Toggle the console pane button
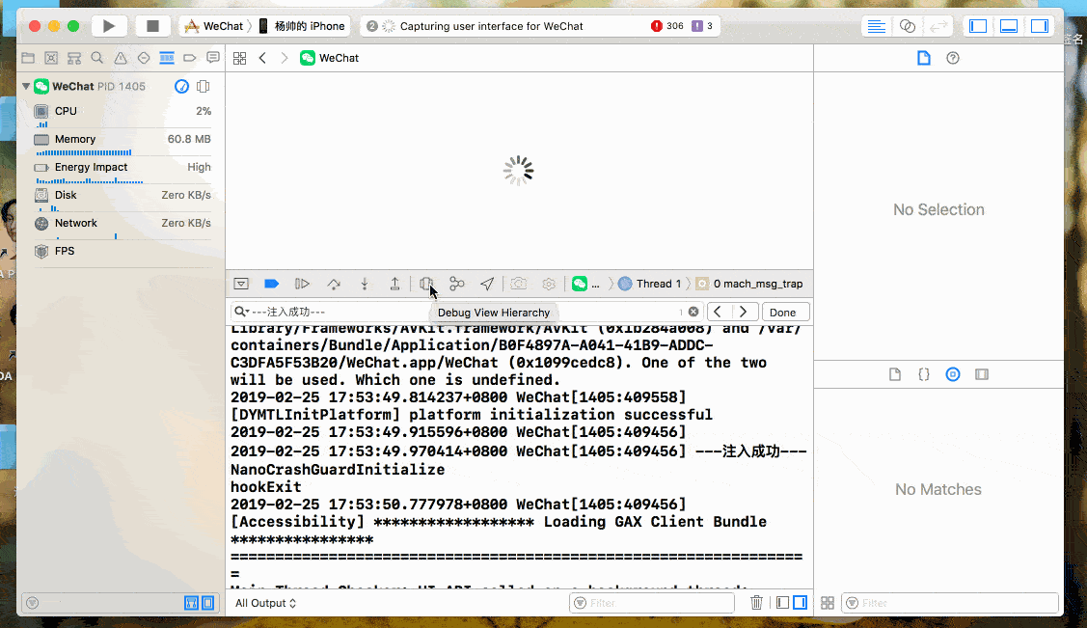1087x628 pixels. 800,603
